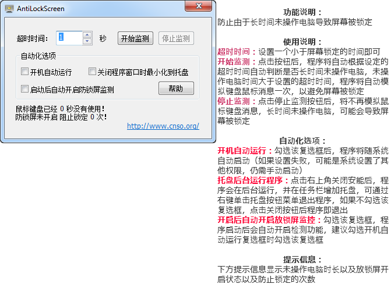This screenshot has width=391, height=291.
Task: Click the 超时时间 label
Action: (32, 38)
